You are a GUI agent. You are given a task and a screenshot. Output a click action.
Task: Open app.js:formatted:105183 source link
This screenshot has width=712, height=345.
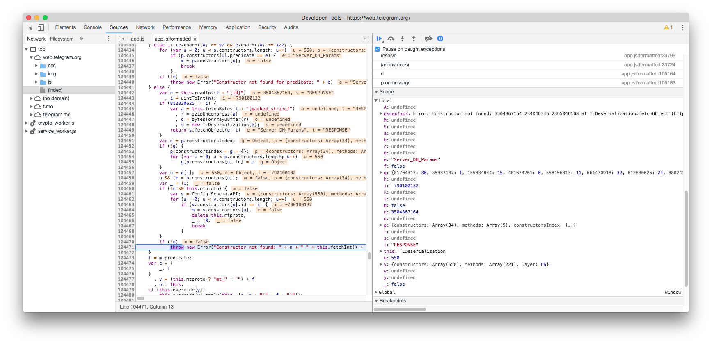coord(648,83)
